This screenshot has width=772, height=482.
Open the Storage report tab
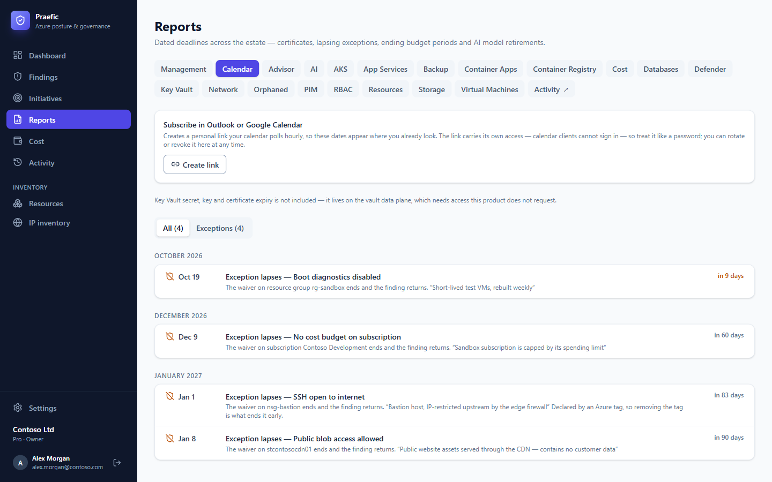[x=432, y=89]
